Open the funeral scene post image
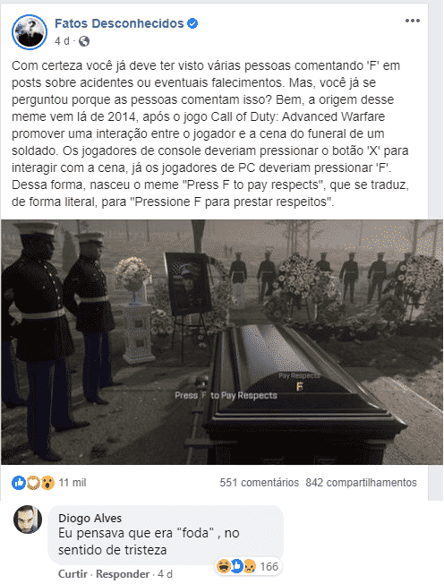Image resolution: width=444 pixels, height=584 pixels. pyautogui.click(x=222, y=342)
